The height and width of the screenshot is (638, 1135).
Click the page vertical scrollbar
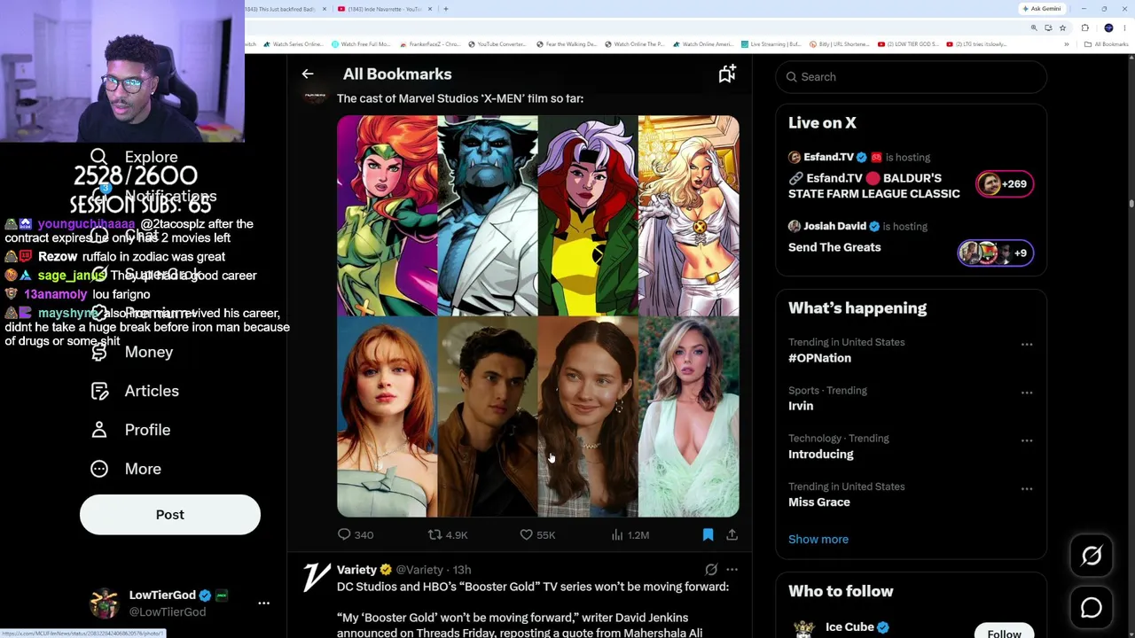[x=1131, y=204]
